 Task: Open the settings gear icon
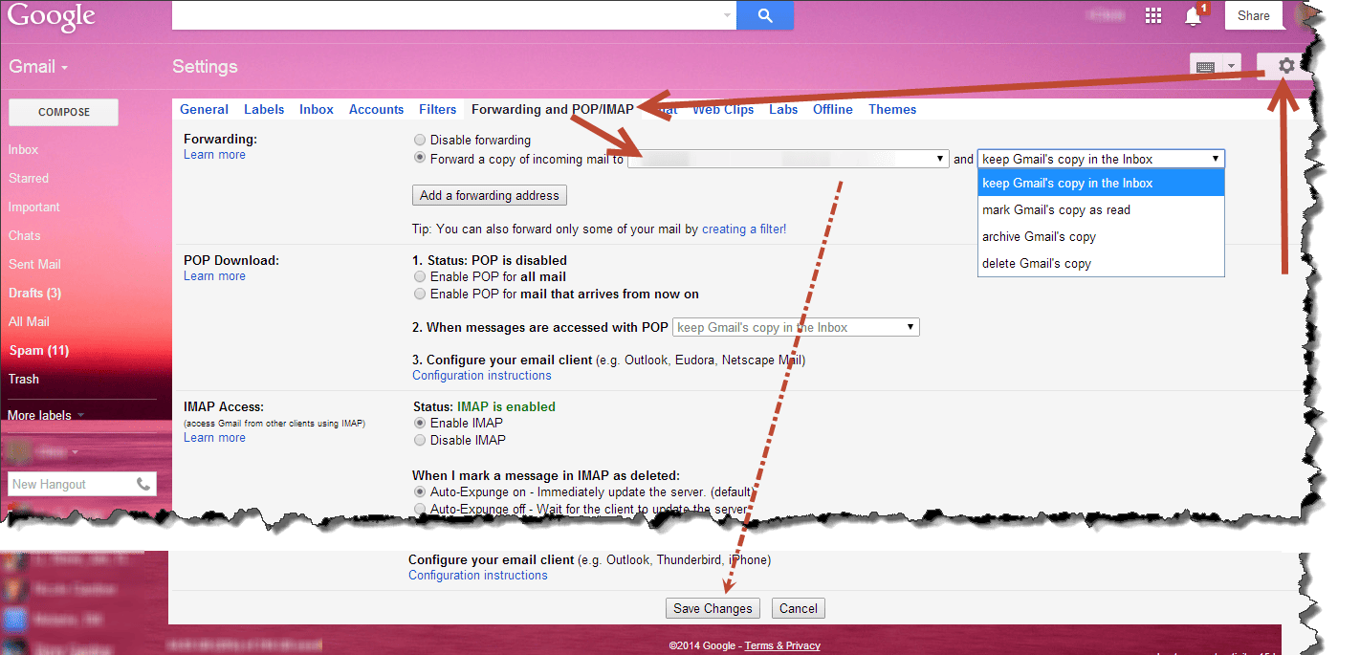pyautogui.click(x=1286, y=66)
